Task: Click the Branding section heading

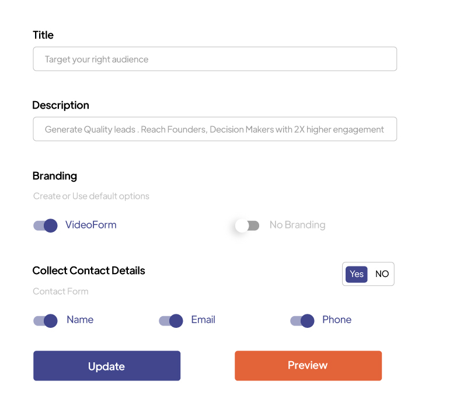Action: 55,176
